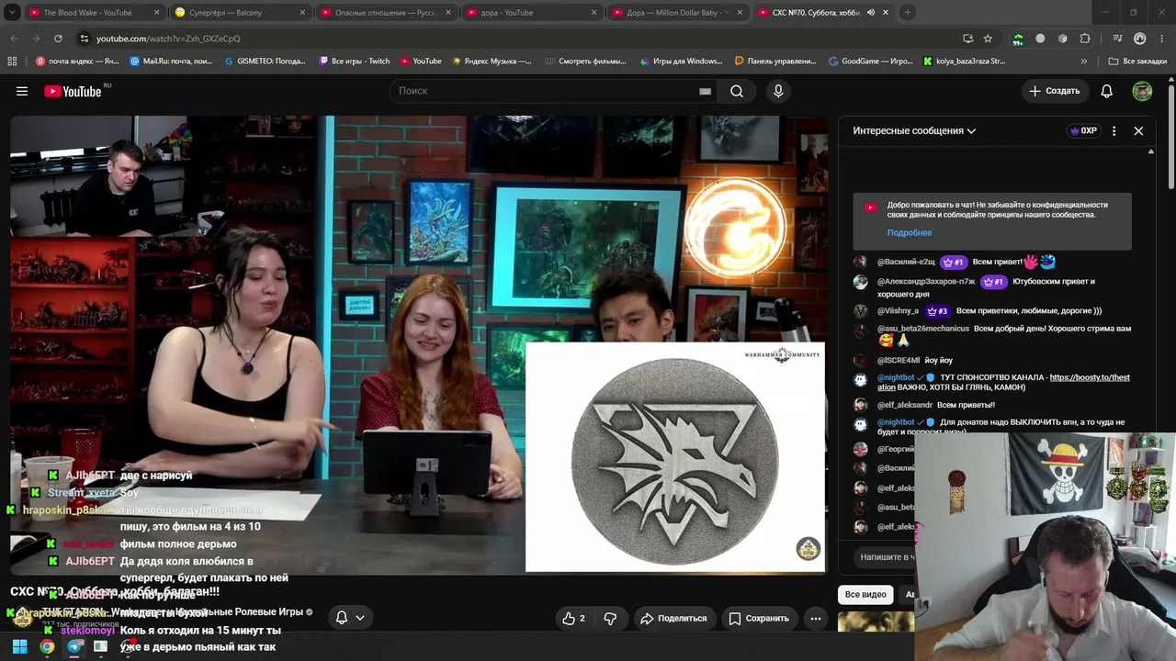This screenshot has height=661, width=1176.
Task: Open Windows Start menu
Action: (19, 646)
